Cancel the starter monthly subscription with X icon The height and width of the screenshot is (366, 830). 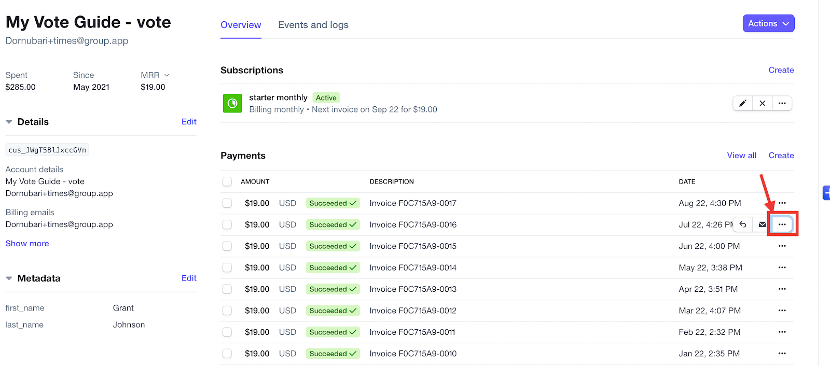762,103
